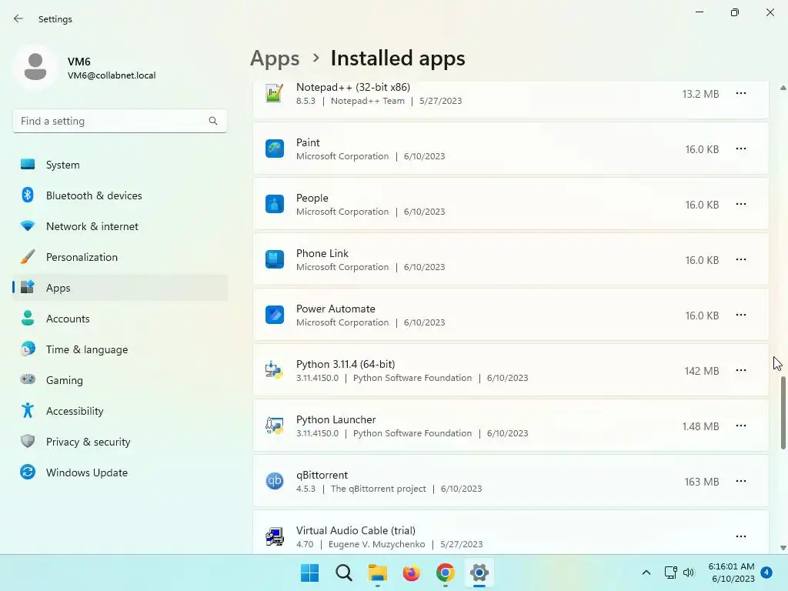Viewport: 788px width, 591px height.
Task: Click the VM6 user avatar picture
Action: pos(35,67)
